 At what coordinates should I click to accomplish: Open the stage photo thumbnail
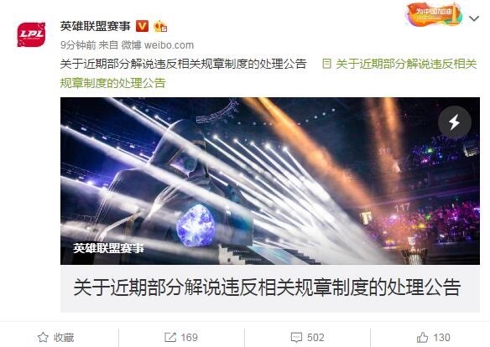(270, 181)
